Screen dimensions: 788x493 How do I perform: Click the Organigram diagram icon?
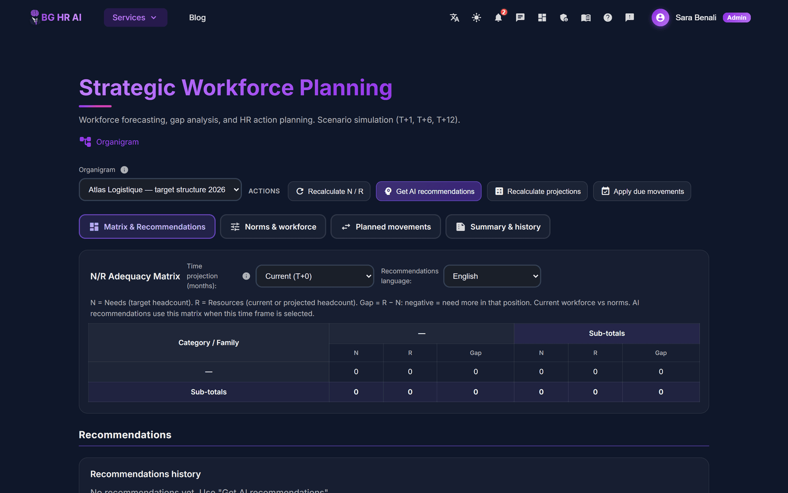coord(85,142)
